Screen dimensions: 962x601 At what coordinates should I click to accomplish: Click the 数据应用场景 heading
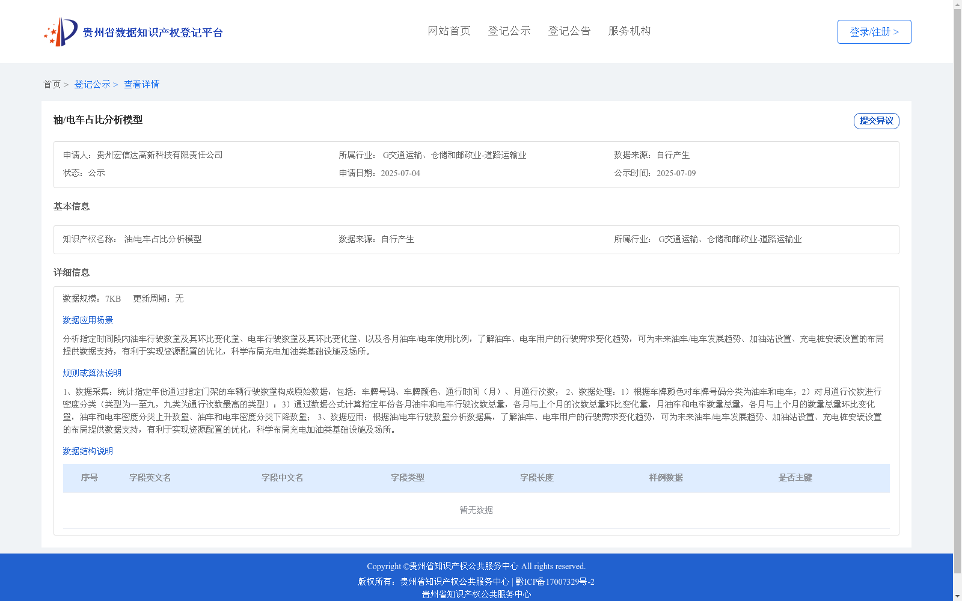coord(88,320)
